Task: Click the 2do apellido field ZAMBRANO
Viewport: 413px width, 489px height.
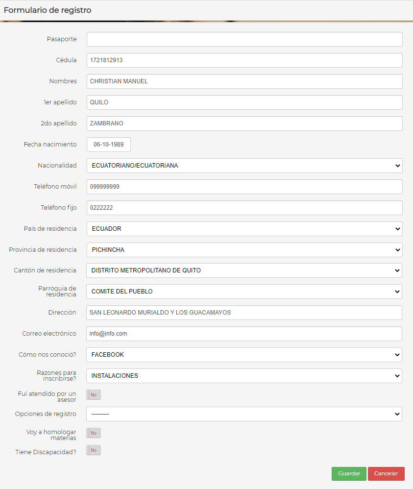Action: point(244,123)
